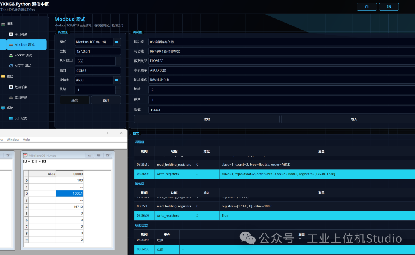Click the 数据采集 grid icon
This screenshot has height=255, width=415.
pyautogui.click(x=11, y=87)
